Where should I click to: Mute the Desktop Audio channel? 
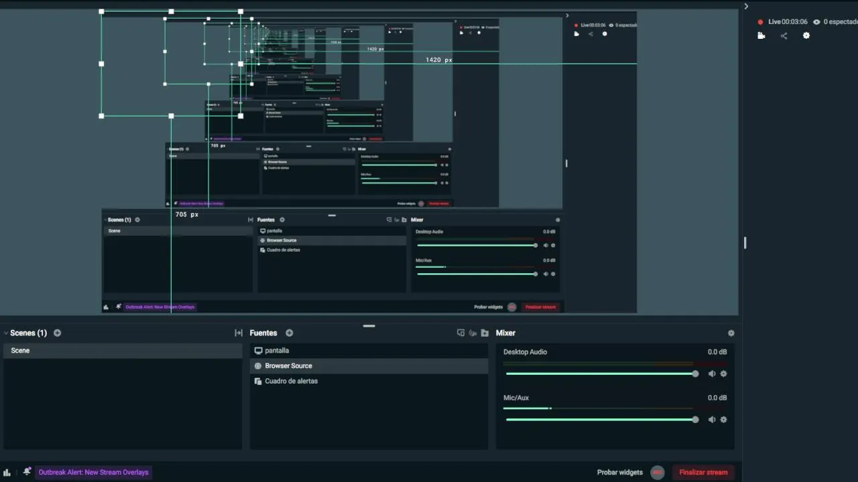point(712,374)
